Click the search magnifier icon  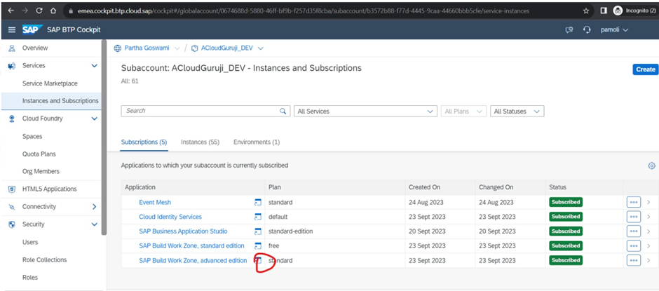283,111
